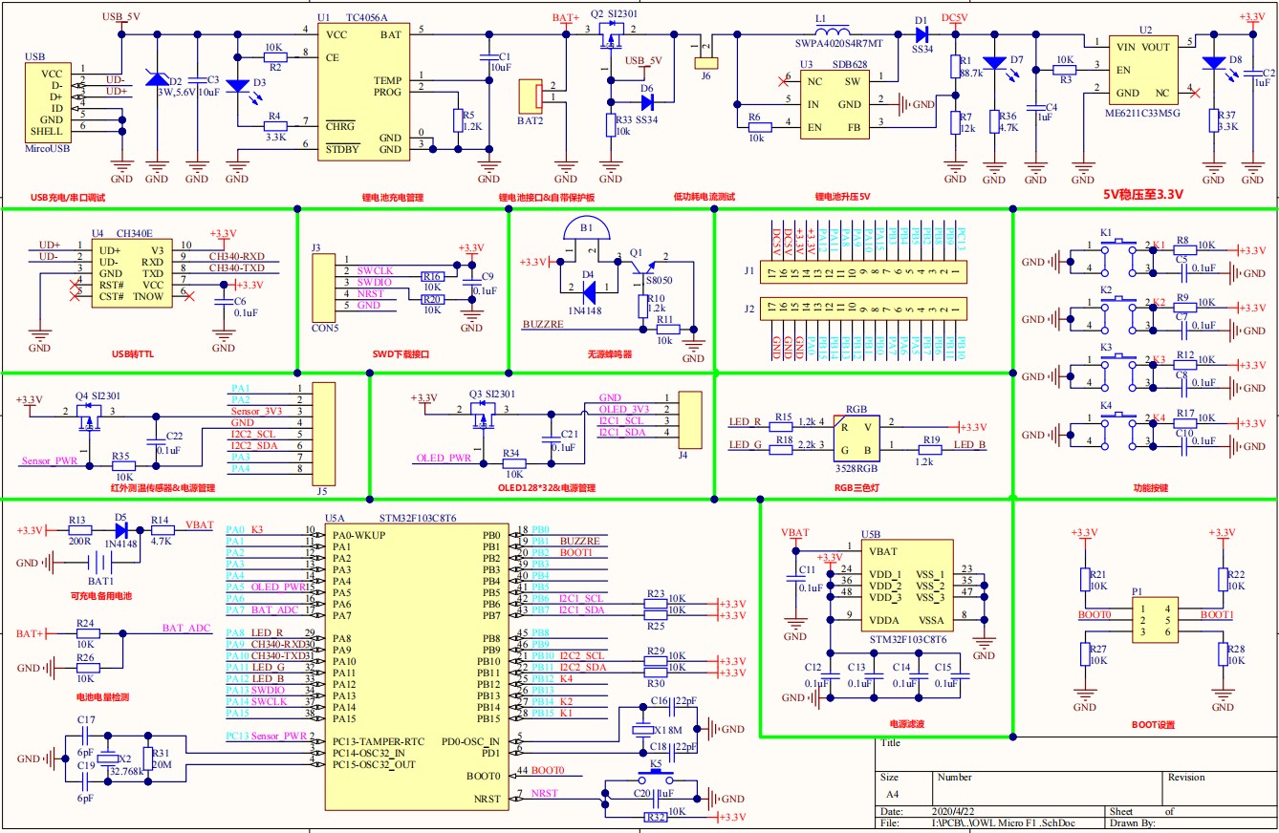
Task: Select the D1 SS34 diode symbol
Action: pos(922,34)
